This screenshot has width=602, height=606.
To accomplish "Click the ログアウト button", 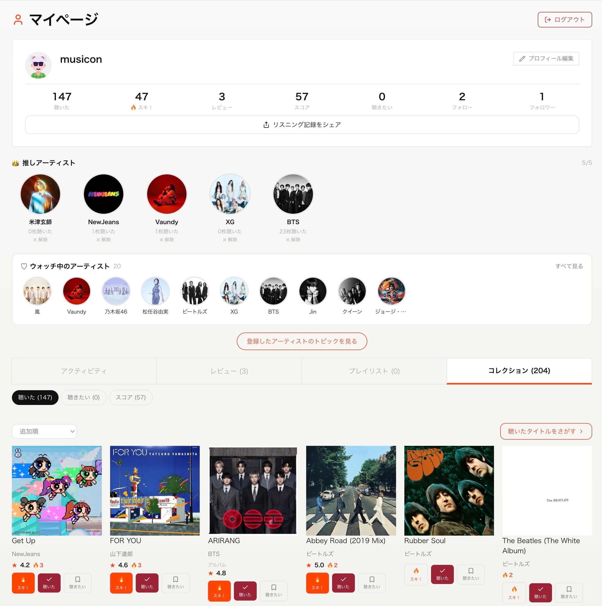I will (x=565, y=20).
